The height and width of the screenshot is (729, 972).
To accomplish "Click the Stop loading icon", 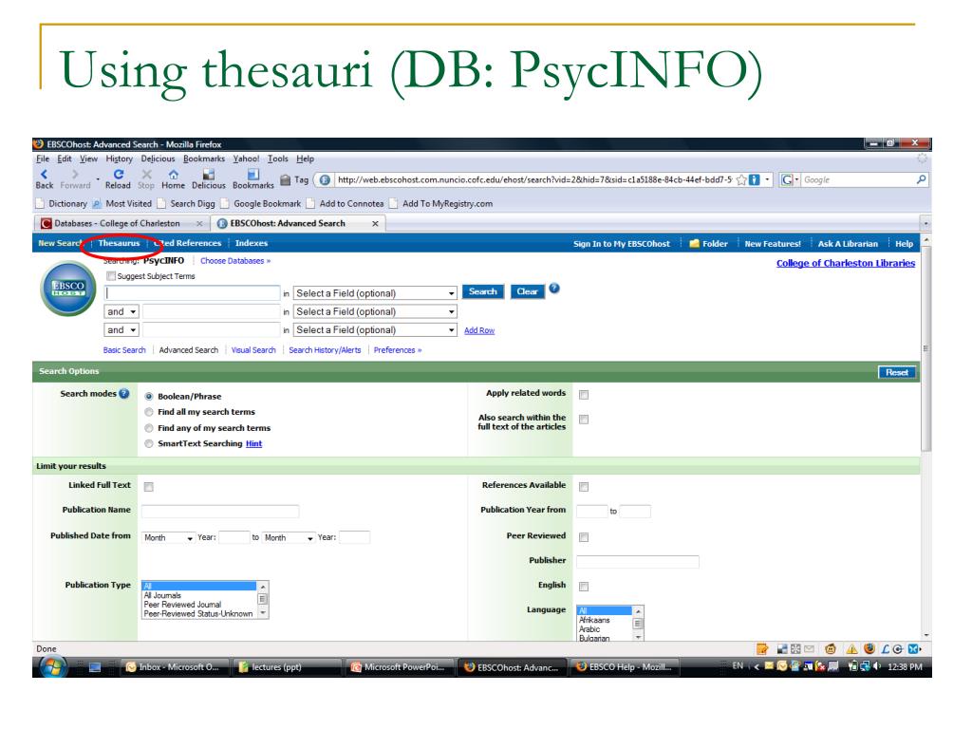I will tap(146, 175).
